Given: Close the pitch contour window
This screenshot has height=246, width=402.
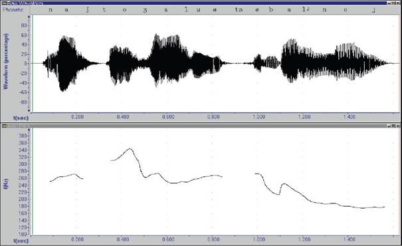Looking at the screenshot, I should click(398, 126).
